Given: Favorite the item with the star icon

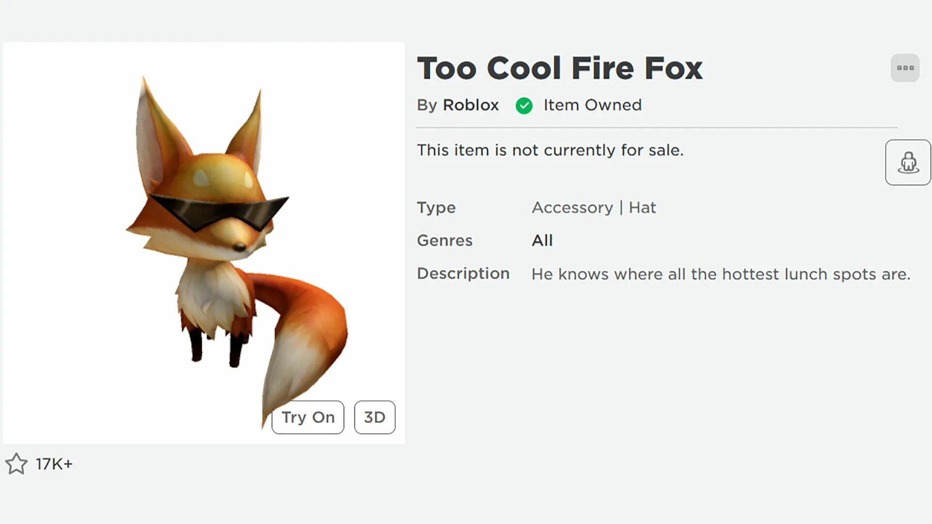Looking at the screenshot, I should [17, 464].
